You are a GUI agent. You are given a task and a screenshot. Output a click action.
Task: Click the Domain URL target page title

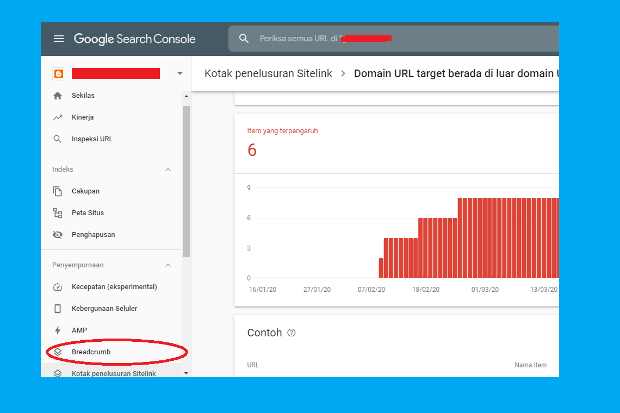coord(456,73)
